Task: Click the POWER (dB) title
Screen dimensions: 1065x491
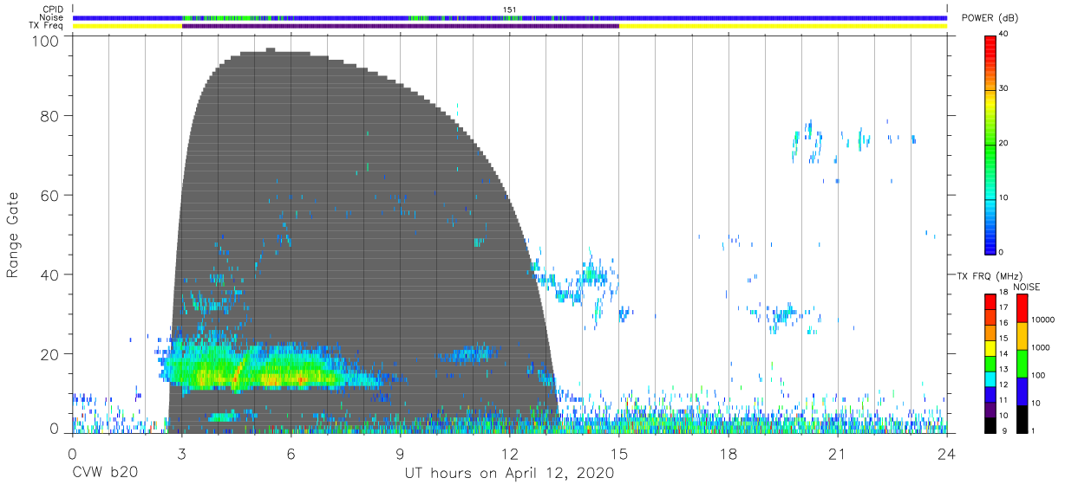Action: [990, 18]
